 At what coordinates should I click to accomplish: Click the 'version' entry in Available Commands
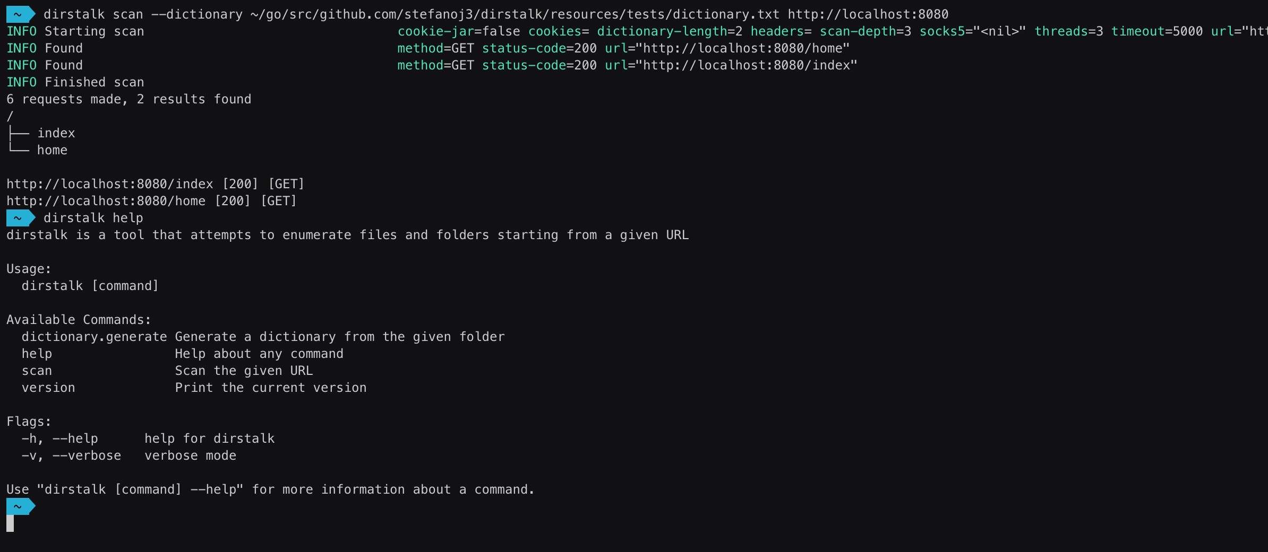(x=48, y=388)
